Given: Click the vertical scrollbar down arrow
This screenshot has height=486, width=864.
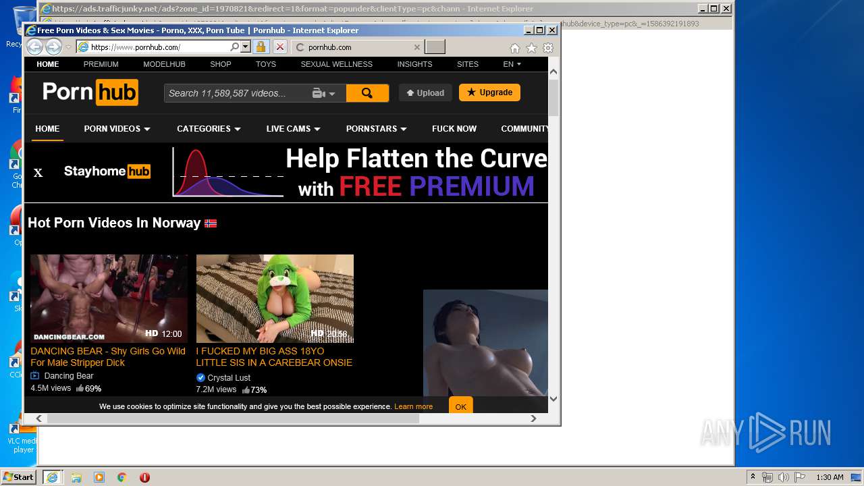Looking at the screenshot, I should coord(553,399).
